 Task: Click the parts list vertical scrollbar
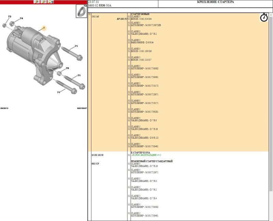pos(271,116)
